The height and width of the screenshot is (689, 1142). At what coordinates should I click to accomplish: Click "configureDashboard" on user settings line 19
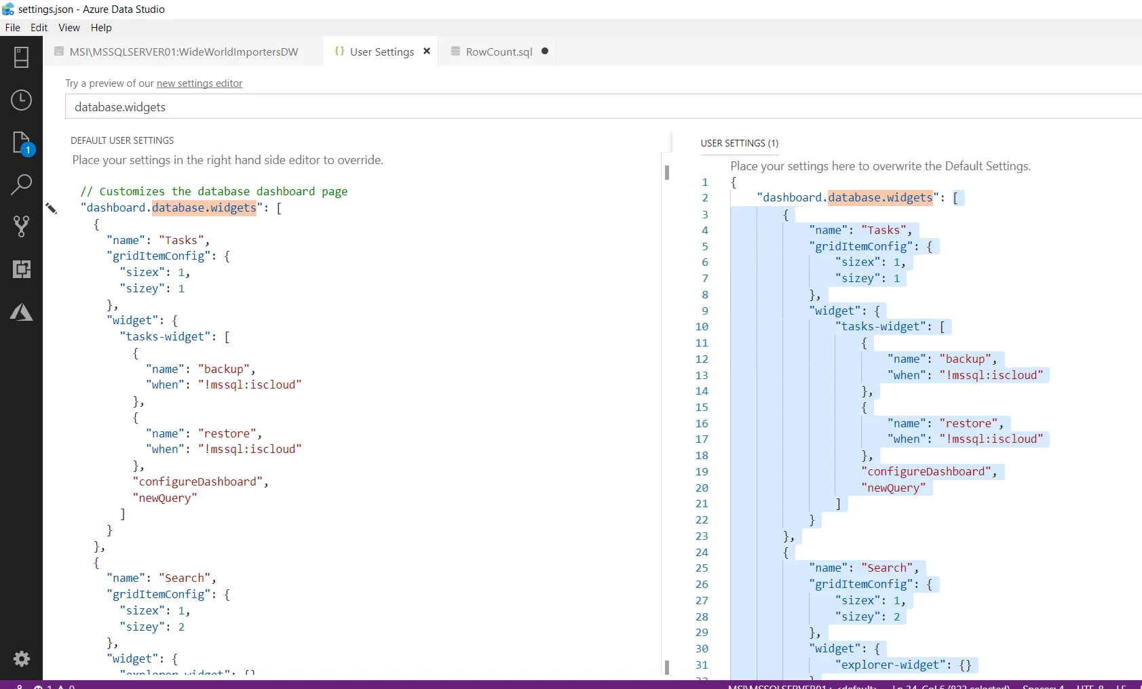click(x=926, y=471)
